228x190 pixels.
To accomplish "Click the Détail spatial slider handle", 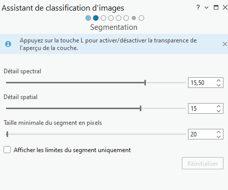I will click(x=140, y=109).
